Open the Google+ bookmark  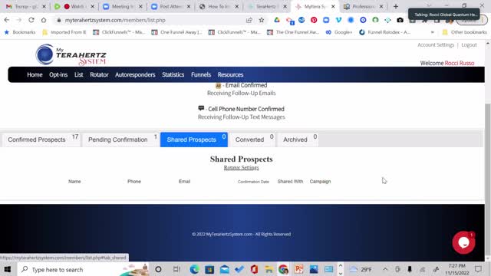[x=339, y=32]
